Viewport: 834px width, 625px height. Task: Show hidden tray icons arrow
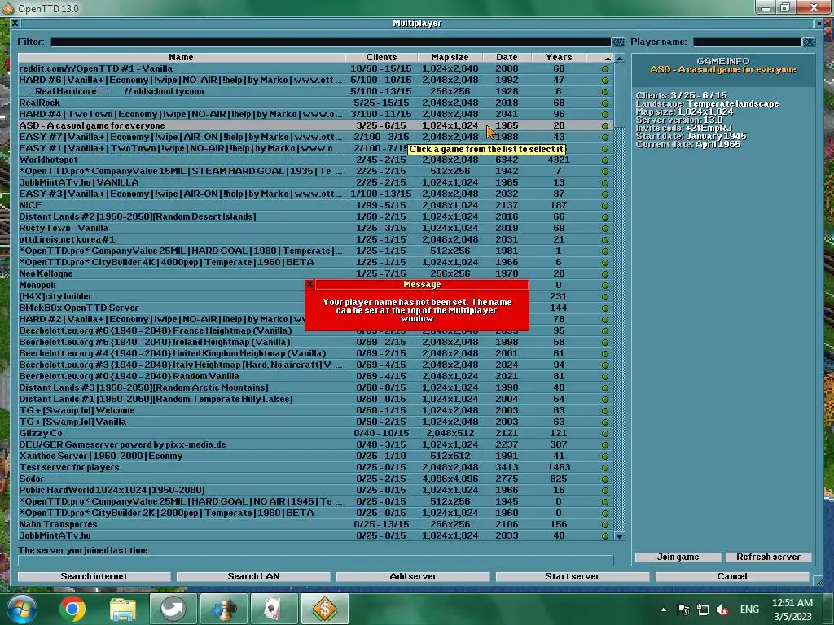pos(663,610)
